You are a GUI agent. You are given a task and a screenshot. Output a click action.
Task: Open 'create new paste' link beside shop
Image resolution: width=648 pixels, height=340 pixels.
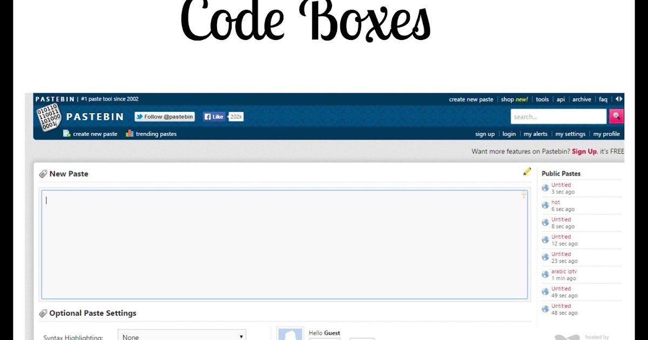(x=471, y=99)
